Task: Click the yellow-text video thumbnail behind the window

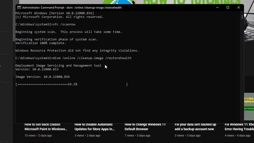Action: (249, 106)
